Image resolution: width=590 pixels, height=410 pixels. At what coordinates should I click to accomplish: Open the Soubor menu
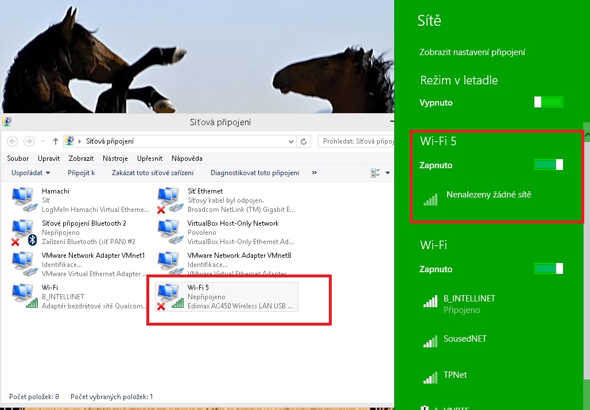(x=18, y=158)
